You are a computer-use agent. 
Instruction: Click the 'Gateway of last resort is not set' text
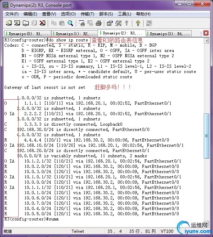click(45, 87)
